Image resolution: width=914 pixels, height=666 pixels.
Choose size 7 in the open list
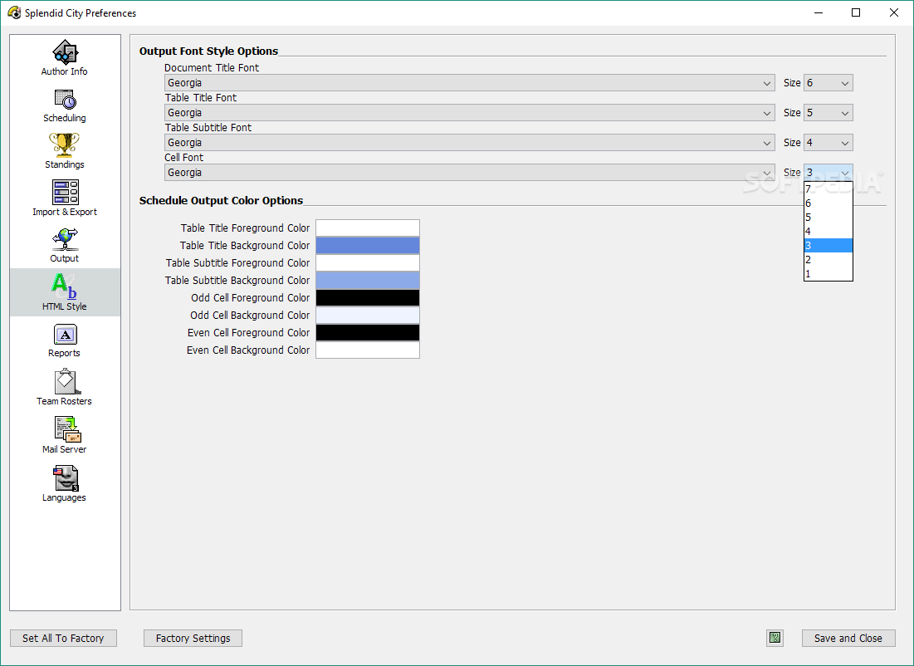(828, 189)
